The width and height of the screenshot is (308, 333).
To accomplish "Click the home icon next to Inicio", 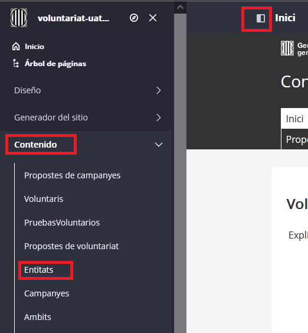I will click(x=16, y=46).
